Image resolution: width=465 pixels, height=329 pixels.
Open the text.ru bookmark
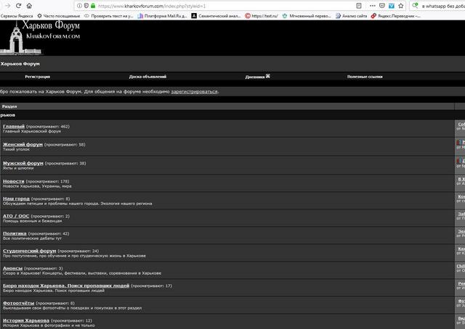click(262, 16)
